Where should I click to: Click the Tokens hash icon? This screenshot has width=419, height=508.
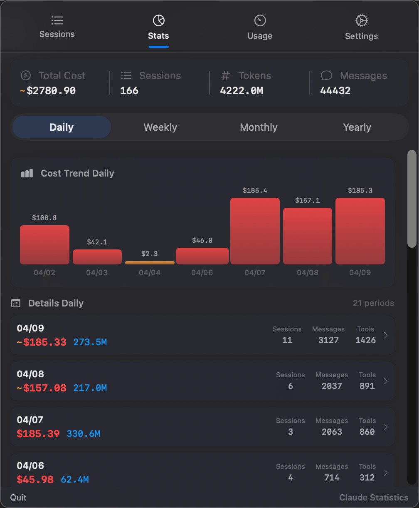coord(225,75)
